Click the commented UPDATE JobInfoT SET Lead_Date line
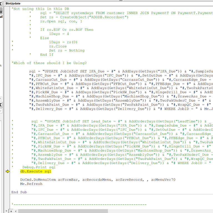 click(x=121, y=121)
